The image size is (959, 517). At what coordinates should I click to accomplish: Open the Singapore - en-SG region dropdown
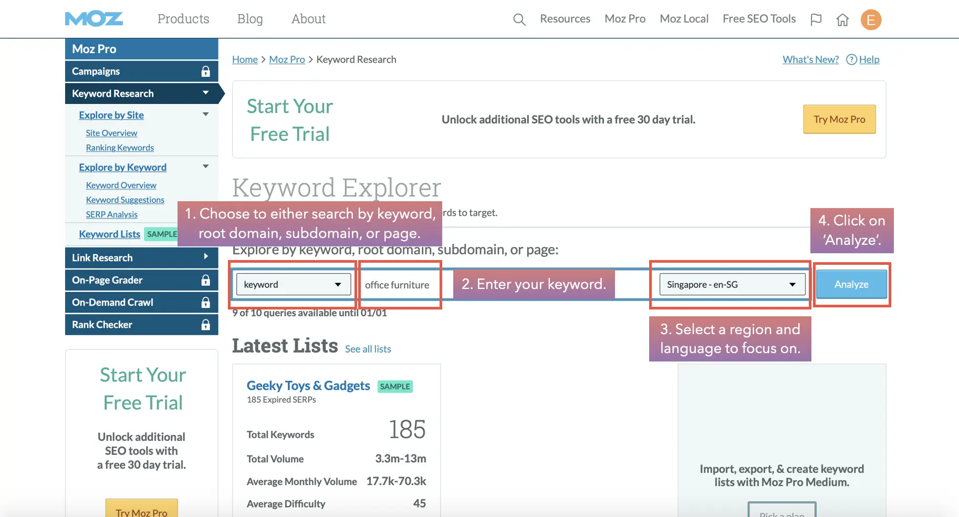click(x=733, y=284)
